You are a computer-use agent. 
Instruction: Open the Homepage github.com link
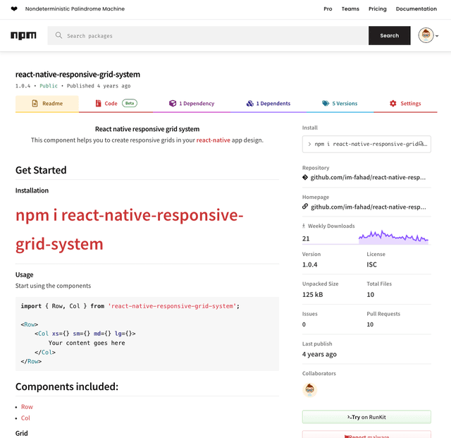(x=368, y=207)
